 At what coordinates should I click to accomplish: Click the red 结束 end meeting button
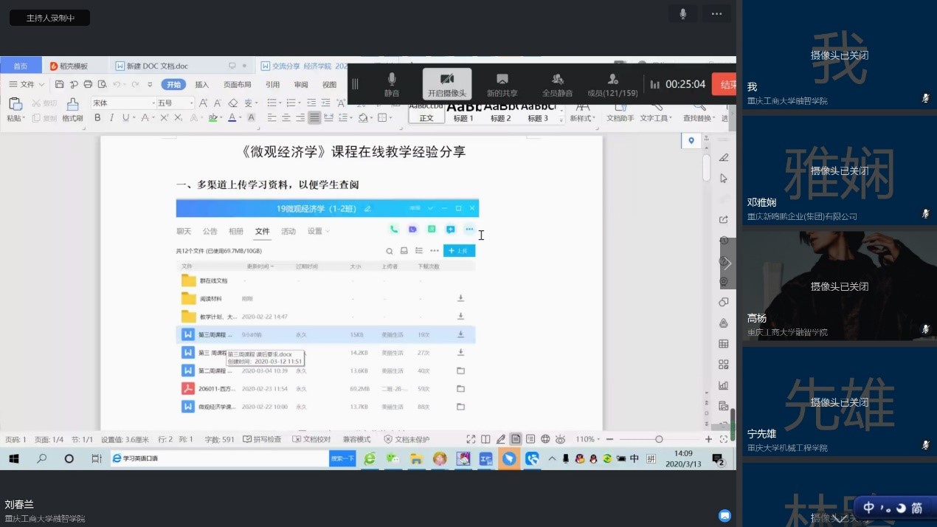726,85
